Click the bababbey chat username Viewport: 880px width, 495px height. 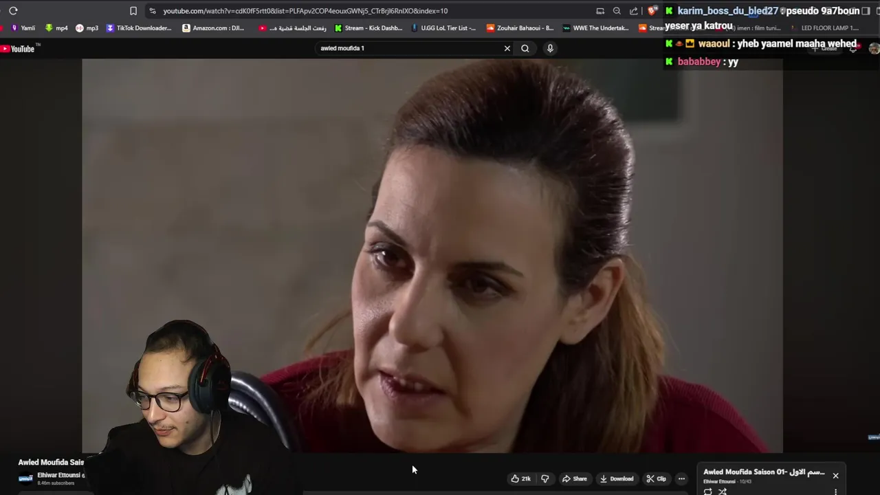point(699,62)
